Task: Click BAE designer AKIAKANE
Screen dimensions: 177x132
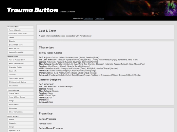Action: tap(49, 84)
